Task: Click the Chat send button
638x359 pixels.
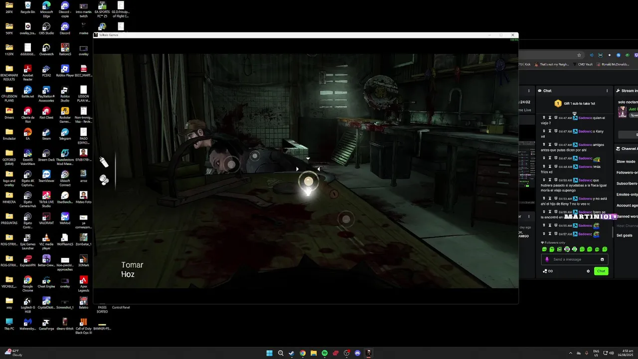Action: 601,271
